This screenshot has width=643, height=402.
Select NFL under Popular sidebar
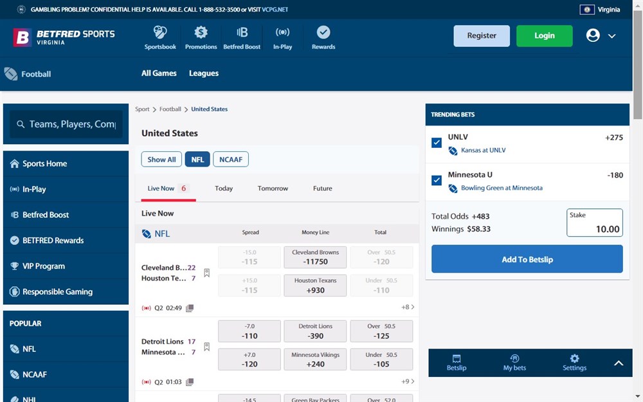click(66, 349)
